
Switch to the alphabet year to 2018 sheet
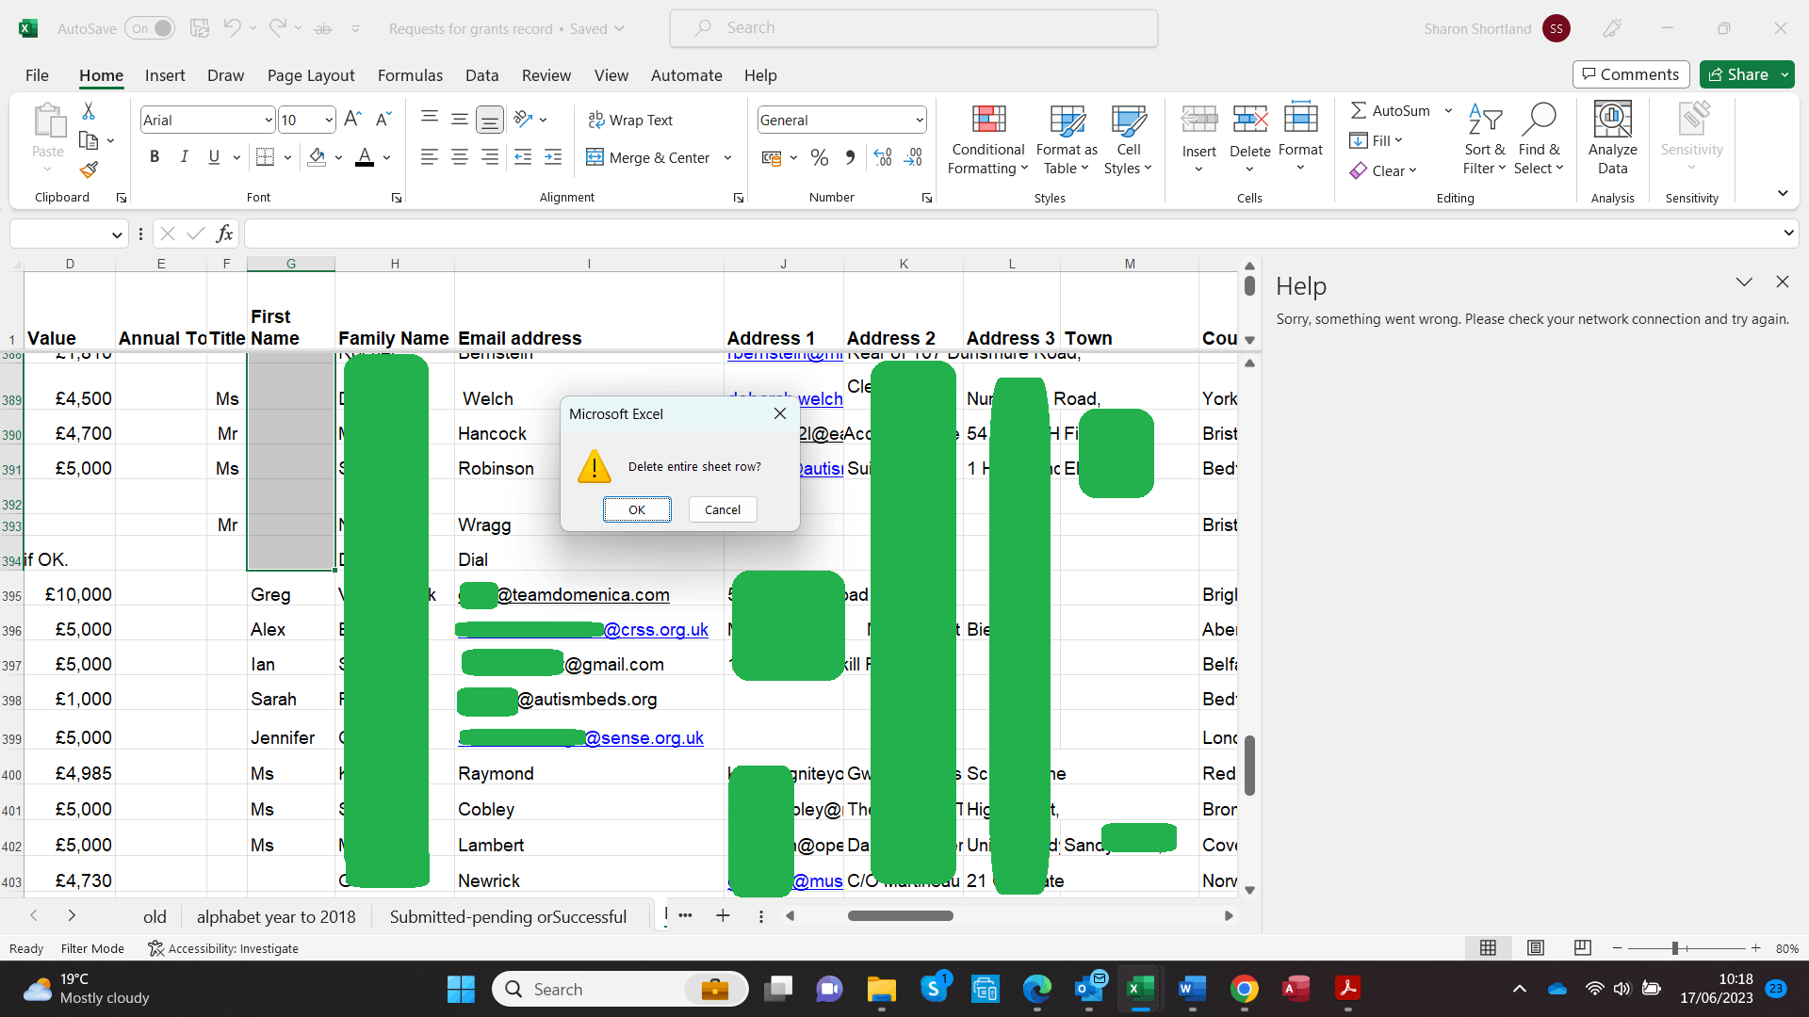click(x=276, y=916)
